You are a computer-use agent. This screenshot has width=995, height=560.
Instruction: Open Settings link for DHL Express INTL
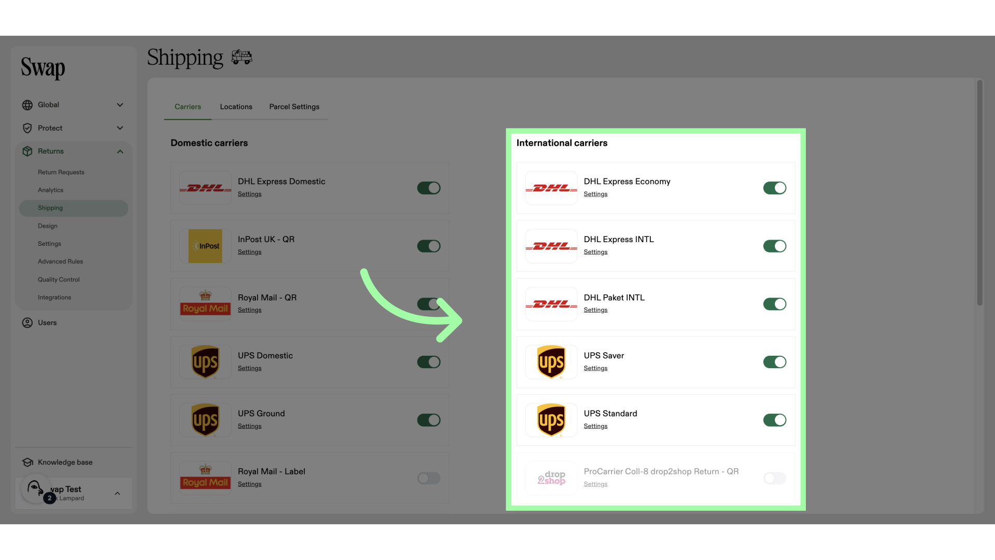tap(595, 252)
